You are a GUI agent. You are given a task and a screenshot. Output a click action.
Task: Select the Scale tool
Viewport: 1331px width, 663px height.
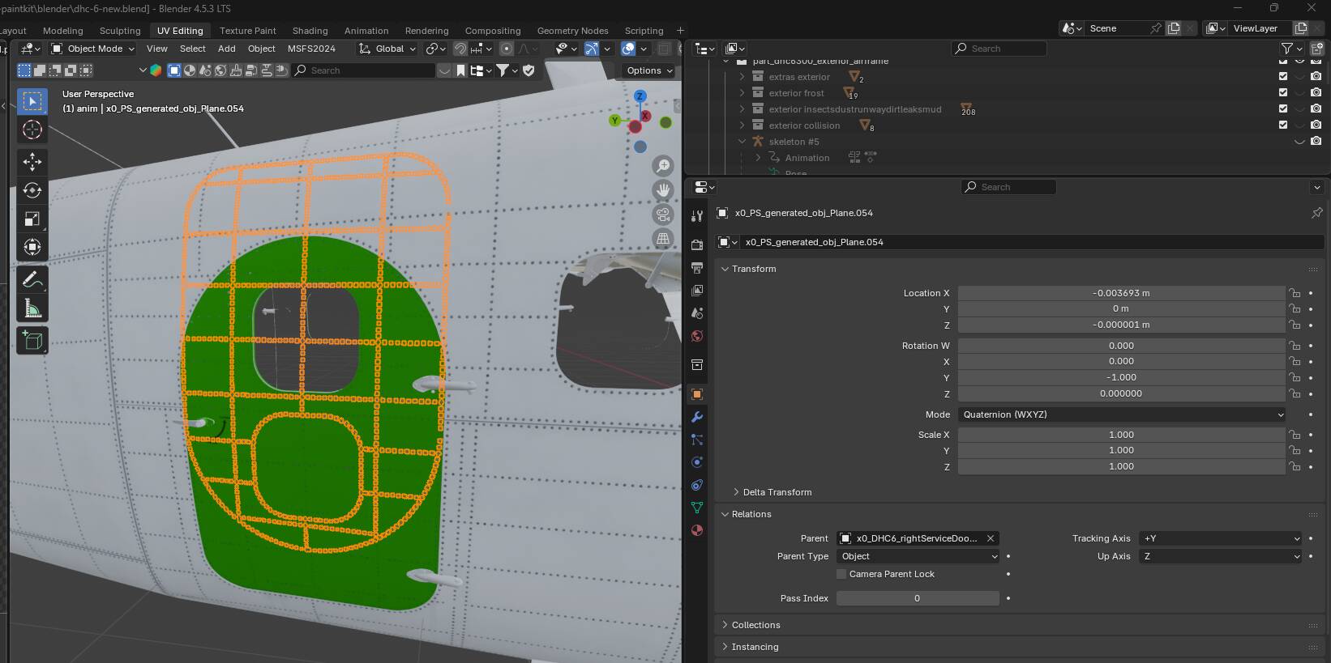32,219
